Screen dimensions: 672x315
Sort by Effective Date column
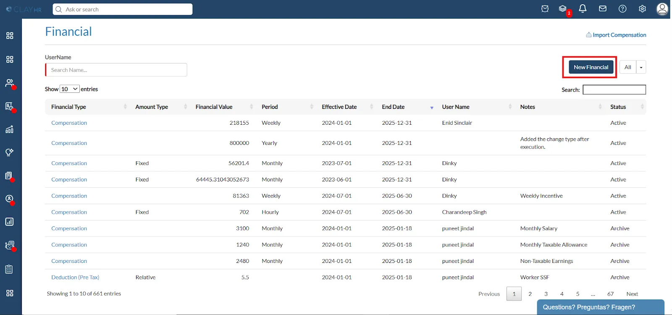coord(346,107)
